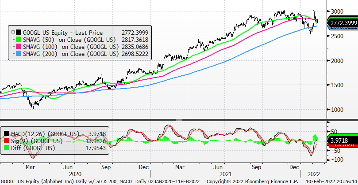Image resolution: width=358 pixels, height=185 pixels.
Task: Click the black GOOGL US Equity color swatch
Action: (x=19, y=33)
